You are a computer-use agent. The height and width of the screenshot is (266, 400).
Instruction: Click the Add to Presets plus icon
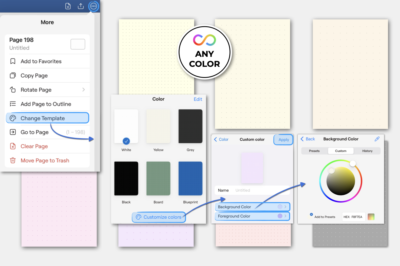[311, 214]
